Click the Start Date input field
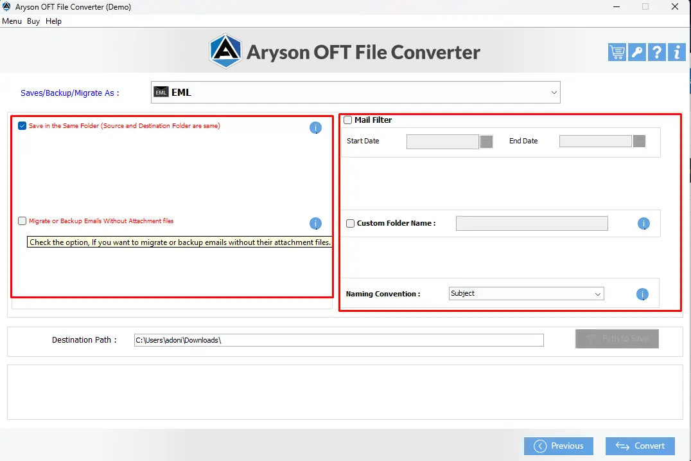Screen dimensions: 691x461 [x=442, y=141]
